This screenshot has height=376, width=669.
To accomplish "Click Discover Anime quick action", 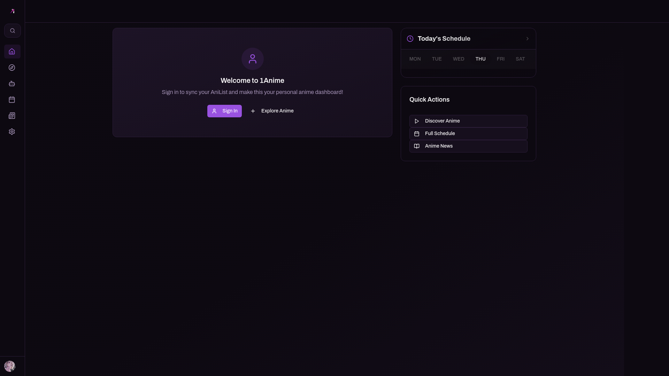I will point(468,121).
